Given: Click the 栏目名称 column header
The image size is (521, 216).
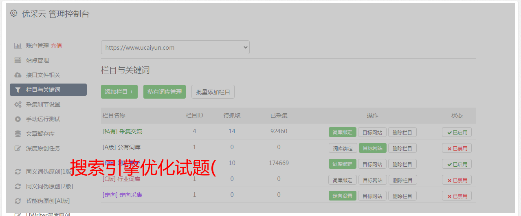Looking at the screenshot, I should click(114, 115).
